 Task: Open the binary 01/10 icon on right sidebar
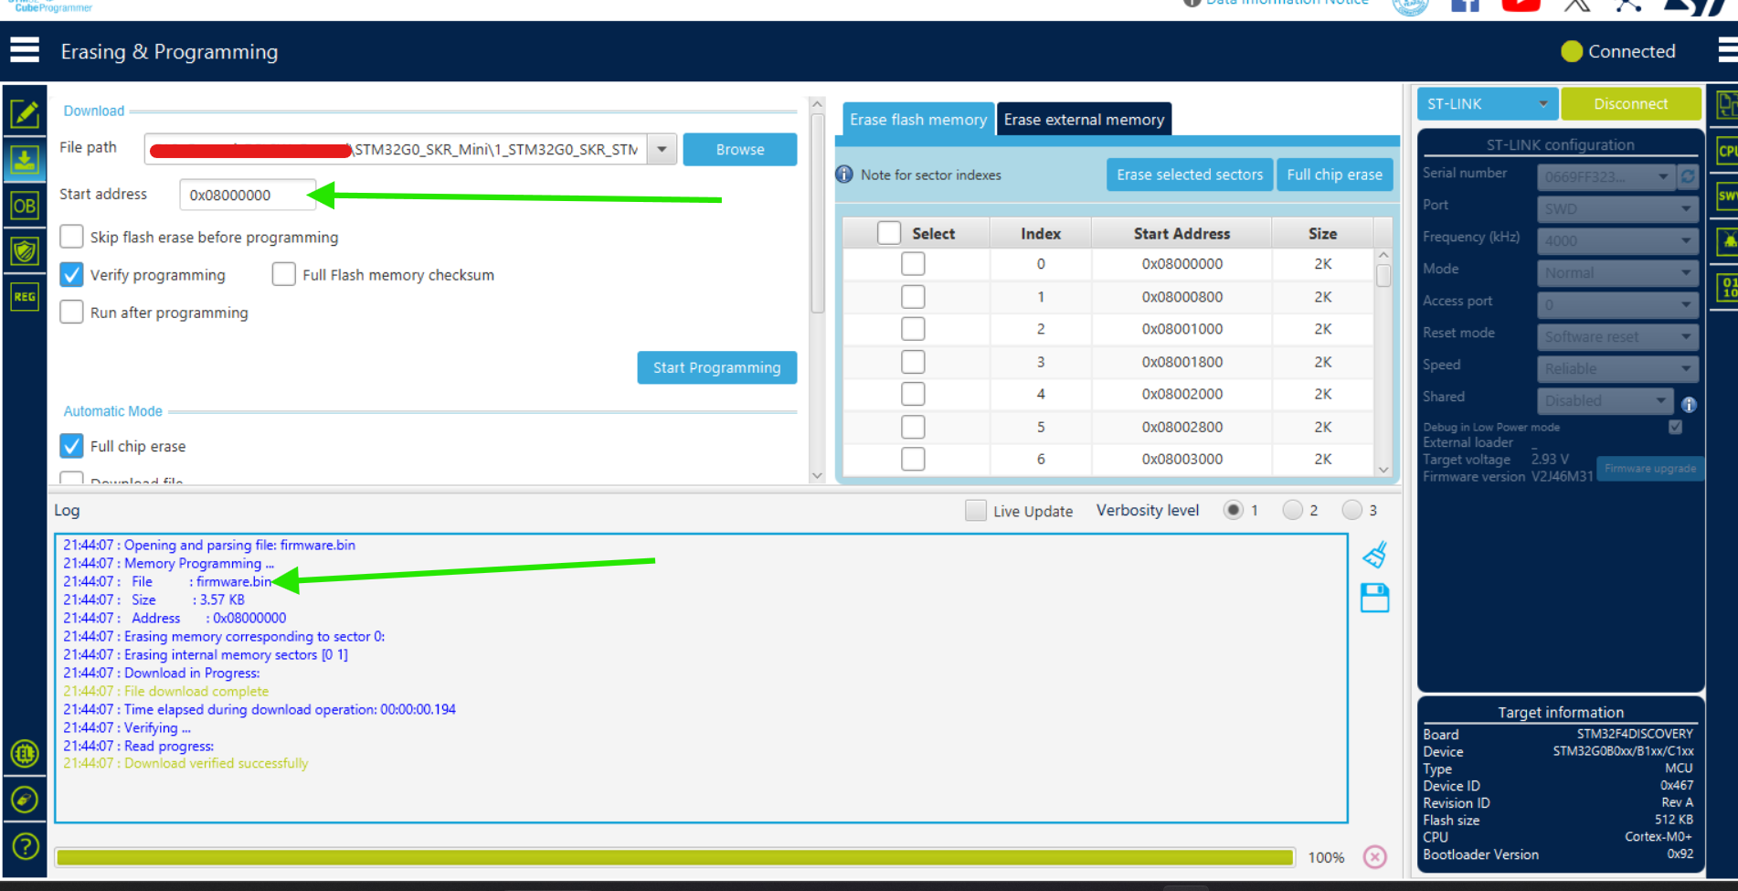tap(1727, 288)
